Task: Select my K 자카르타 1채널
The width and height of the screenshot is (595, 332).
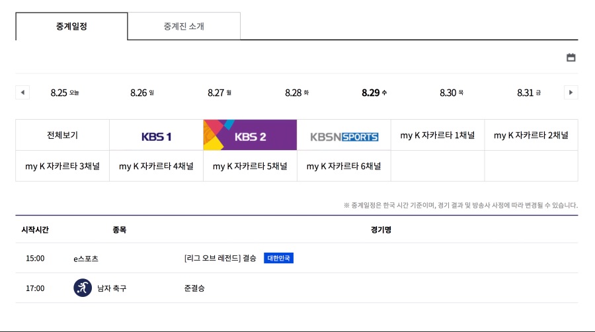Action: (x=438, y=136)
